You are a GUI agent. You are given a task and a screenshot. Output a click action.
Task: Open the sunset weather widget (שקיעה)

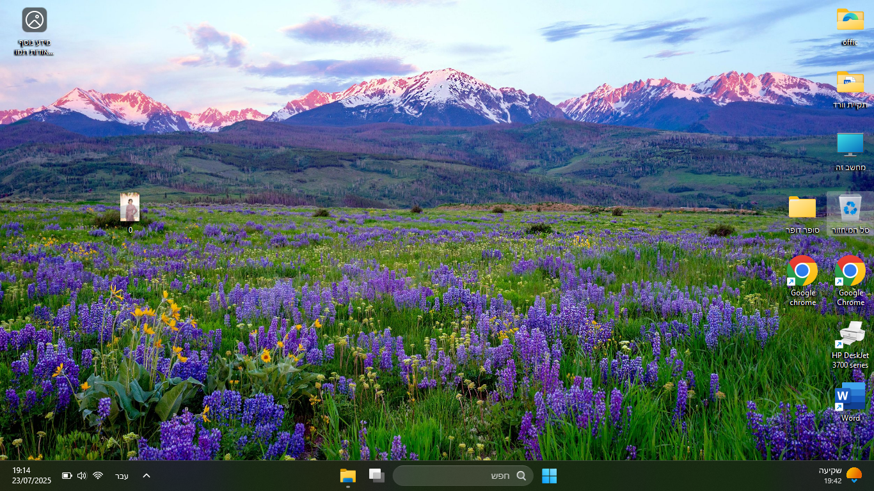tap(840, 475)
